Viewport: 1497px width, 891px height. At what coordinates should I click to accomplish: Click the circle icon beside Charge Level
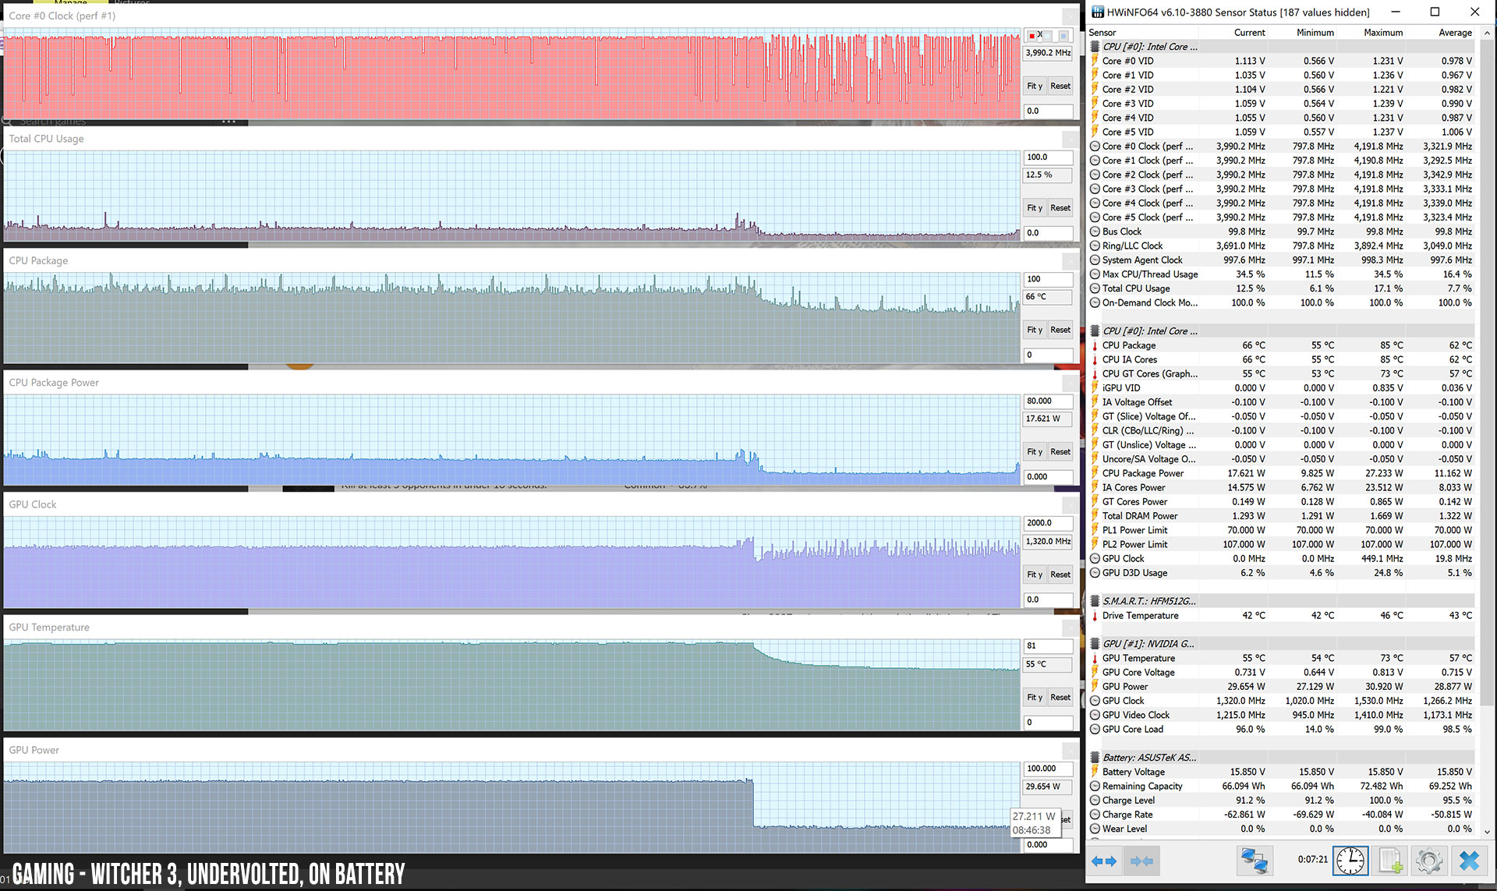pos(1095,801)
